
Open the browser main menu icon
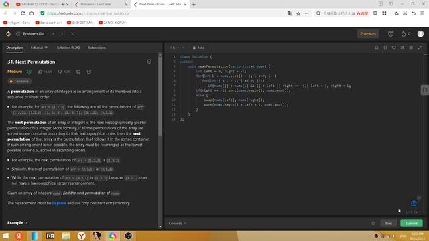422,13
